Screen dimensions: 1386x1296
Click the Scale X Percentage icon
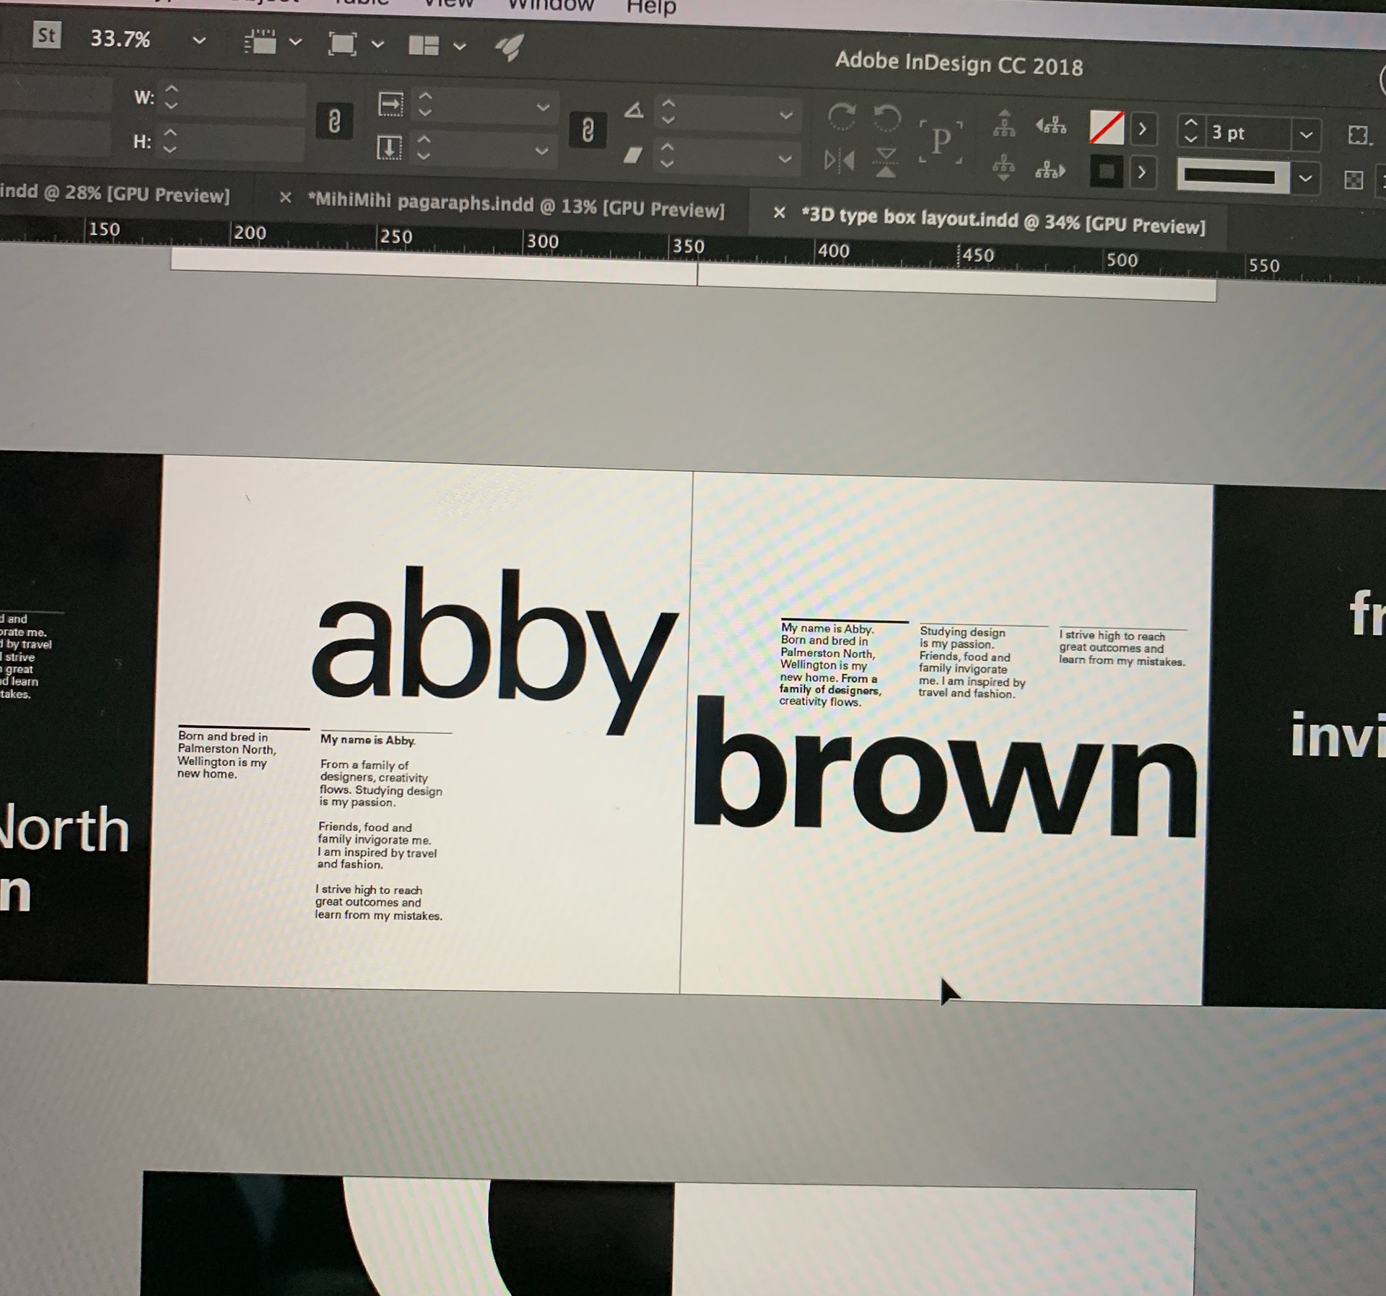pos(391,104)
